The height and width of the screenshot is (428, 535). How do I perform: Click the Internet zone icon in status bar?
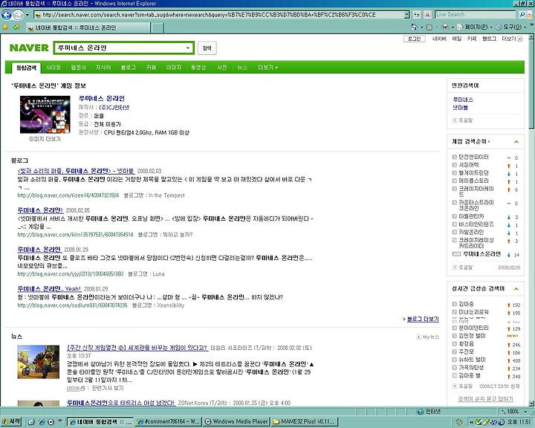coord(421,412)
